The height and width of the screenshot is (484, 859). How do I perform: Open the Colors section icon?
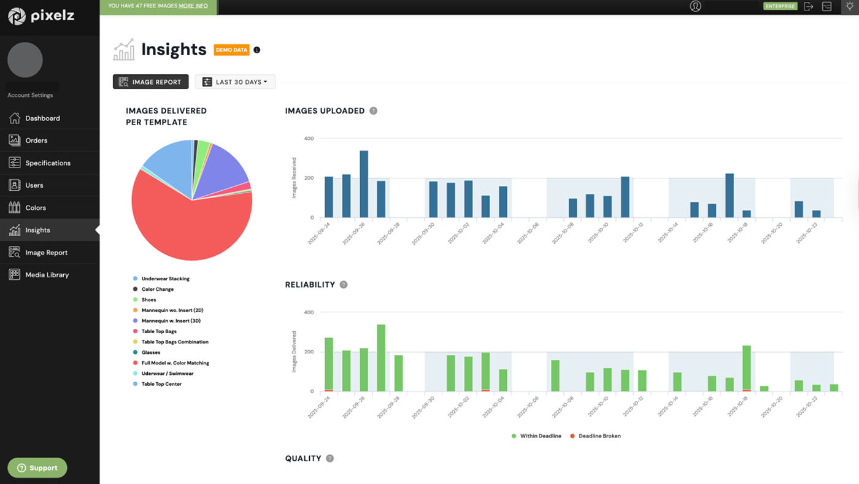(x=15, y=208)
